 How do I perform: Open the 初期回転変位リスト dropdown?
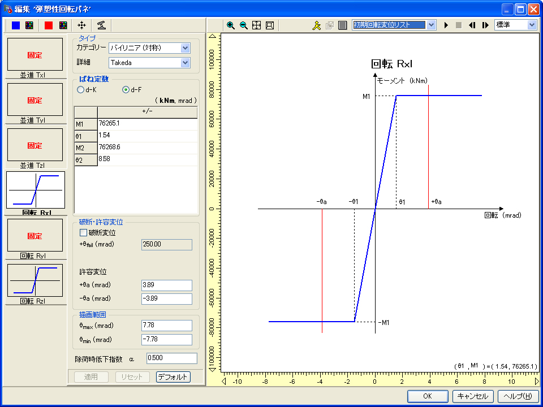pos(431,25)
